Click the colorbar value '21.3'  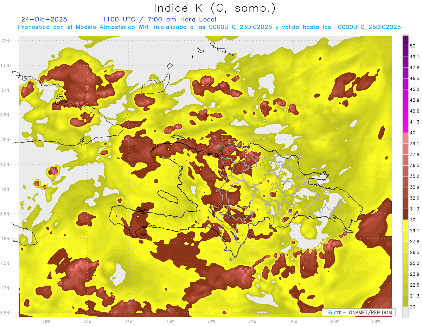[415, 296]
